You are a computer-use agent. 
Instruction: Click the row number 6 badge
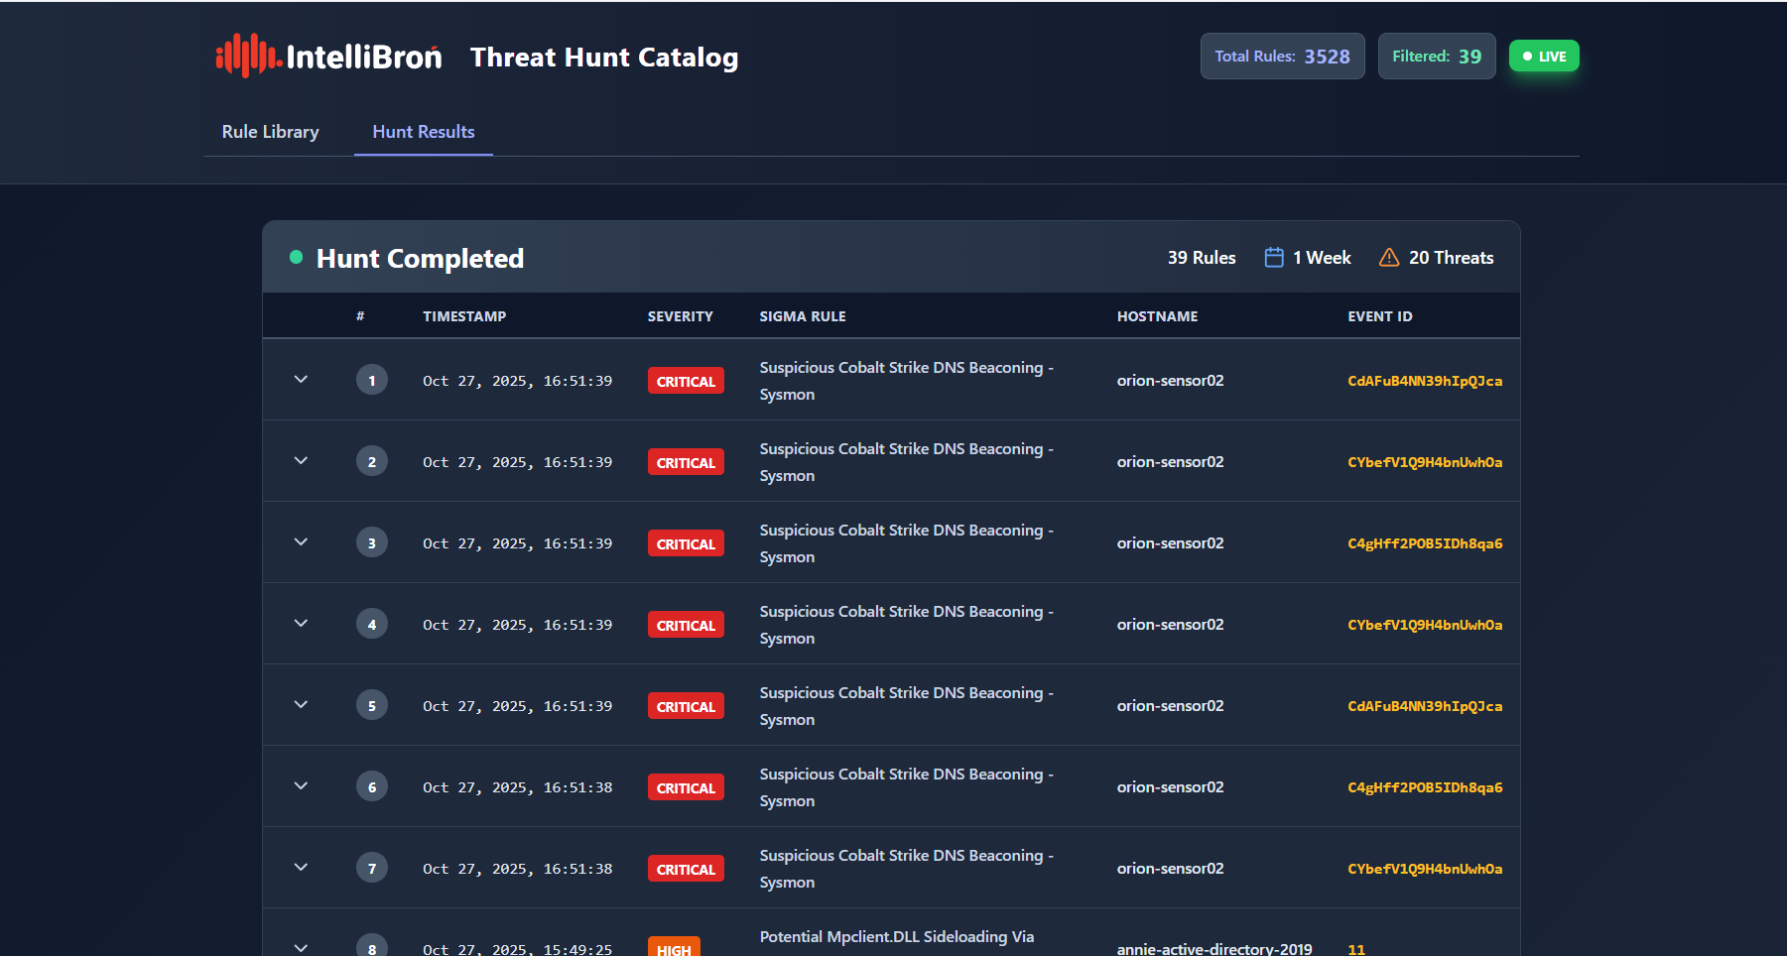(x=372, y=786)
